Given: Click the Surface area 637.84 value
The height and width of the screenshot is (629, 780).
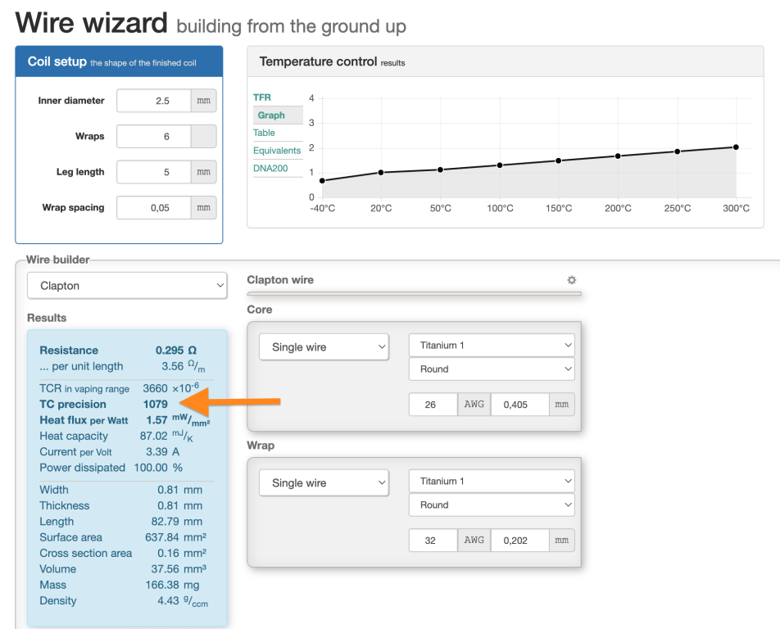Looking at the screenshot, I should tap(161, 537).
